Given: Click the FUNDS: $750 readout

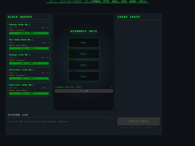Looking at the screenshot, I should 101,1.
